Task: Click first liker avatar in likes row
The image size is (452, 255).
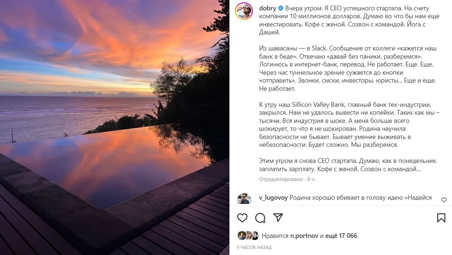Action: [x=242, y=236]
